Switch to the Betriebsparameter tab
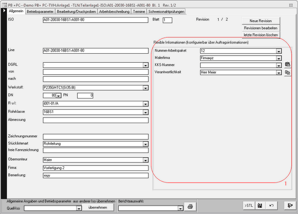The height and width of the screenshot is (214, 298). click(40, 12)
